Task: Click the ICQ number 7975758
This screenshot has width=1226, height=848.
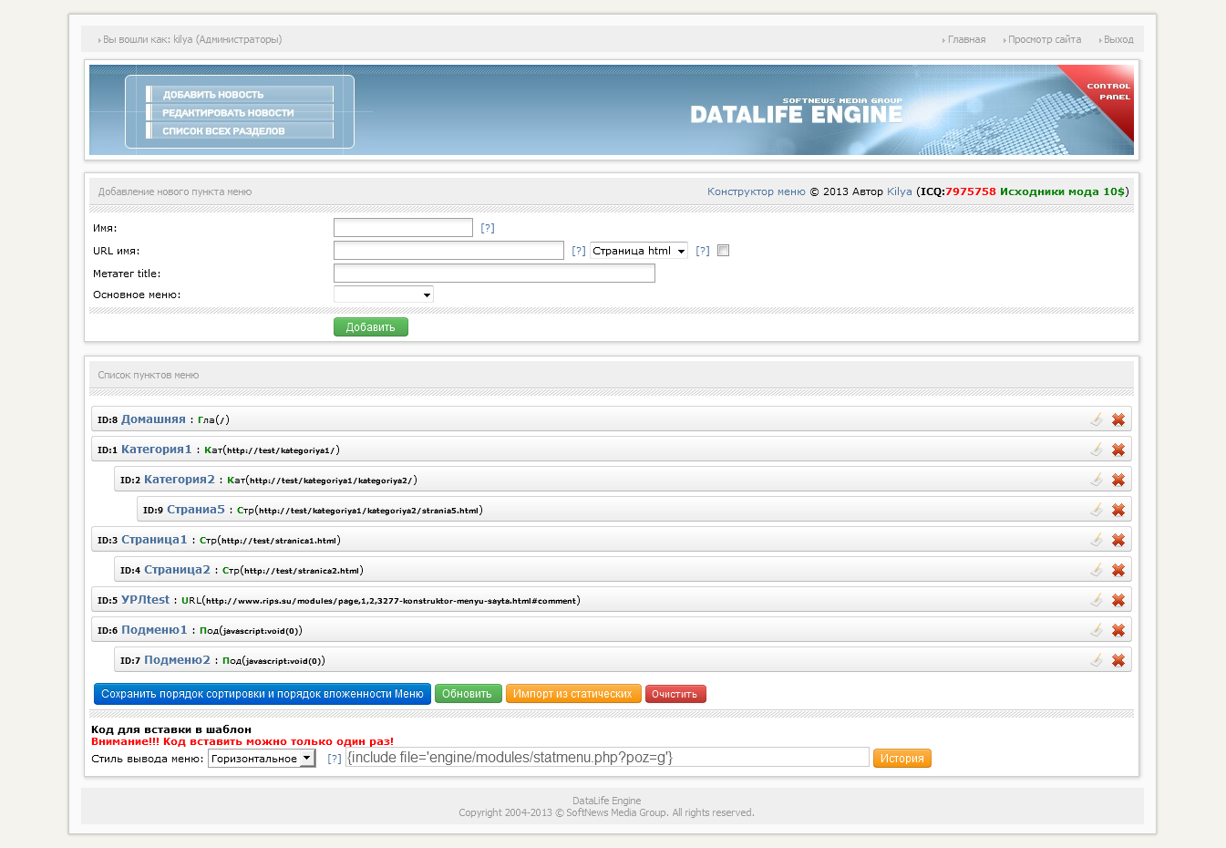Action: [x=971, y=191]
